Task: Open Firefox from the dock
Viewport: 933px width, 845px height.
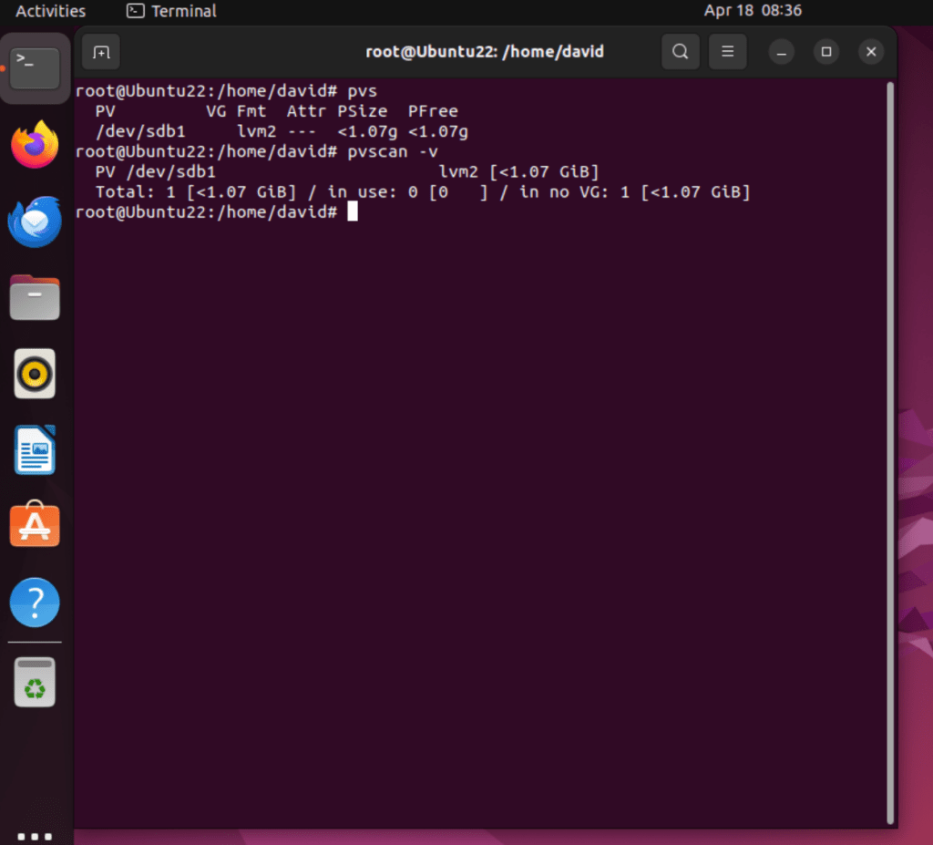Action: click(35, 145)
